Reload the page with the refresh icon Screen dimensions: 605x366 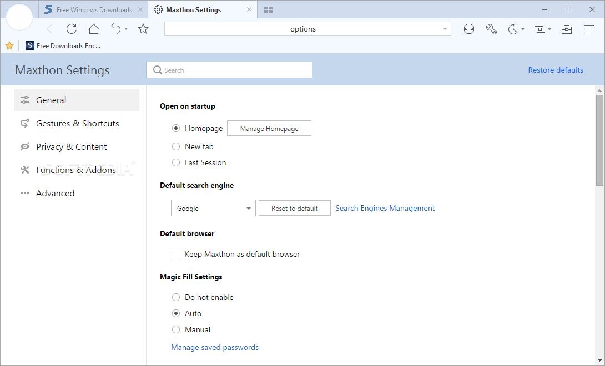point(72,29)
